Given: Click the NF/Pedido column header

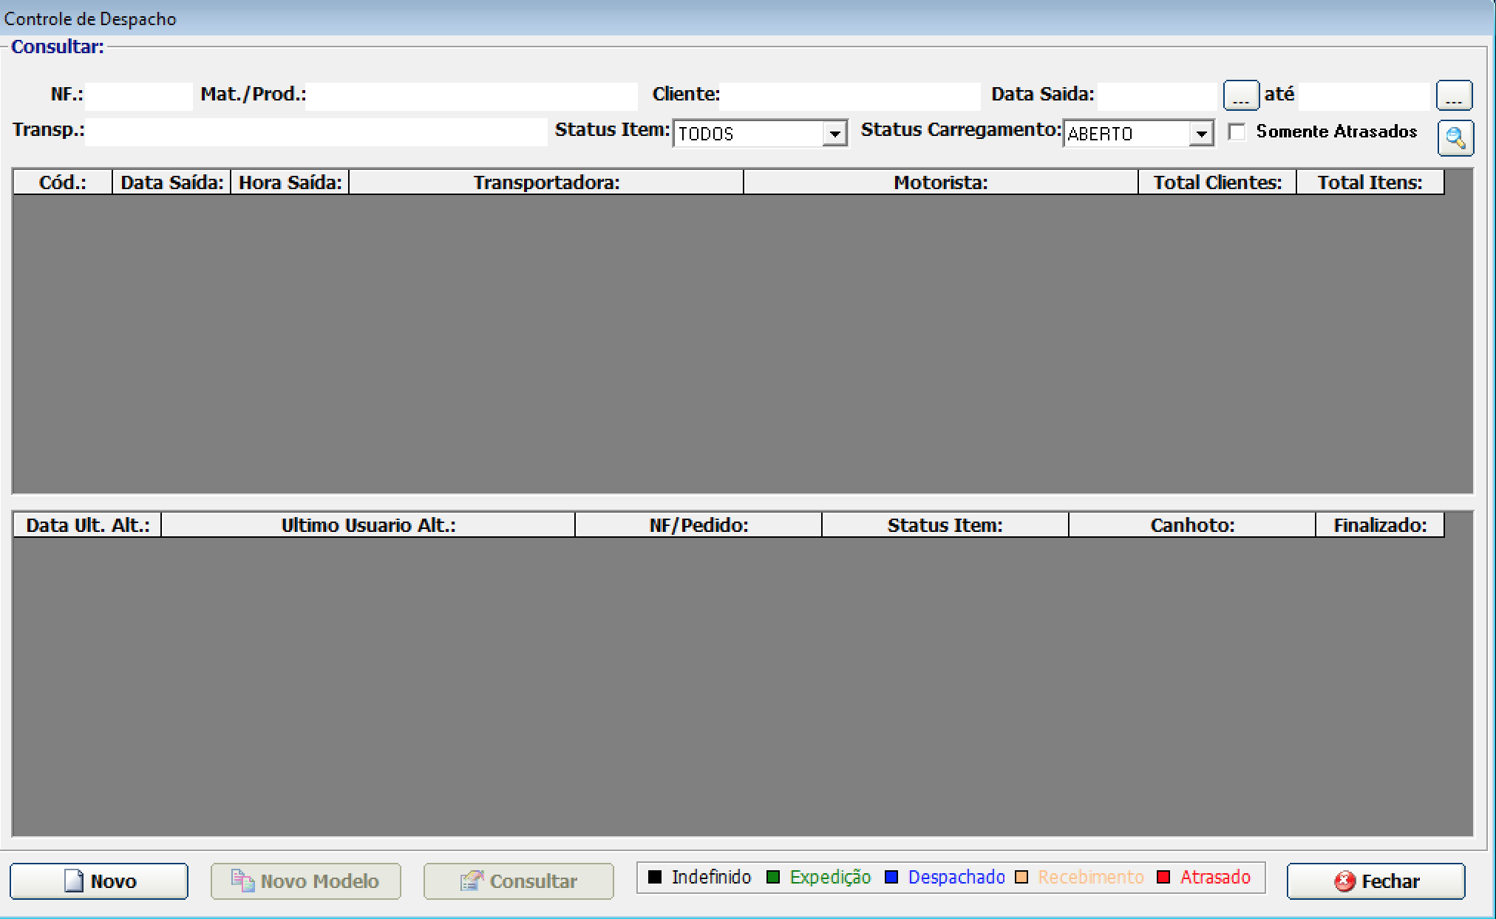Looking at the screenshot, I should tap(698, 525).
